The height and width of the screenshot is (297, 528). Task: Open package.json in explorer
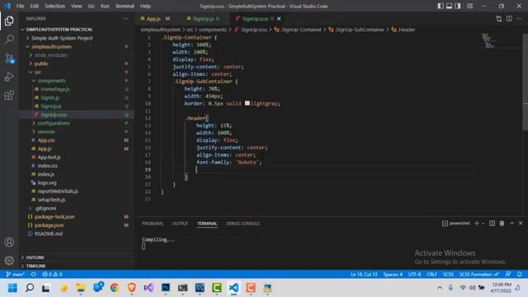click(49, 225)
